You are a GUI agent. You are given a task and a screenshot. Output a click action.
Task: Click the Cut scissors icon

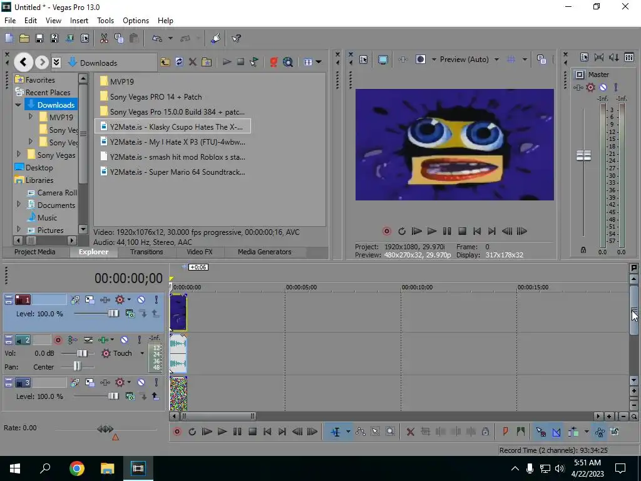(104, 38)
